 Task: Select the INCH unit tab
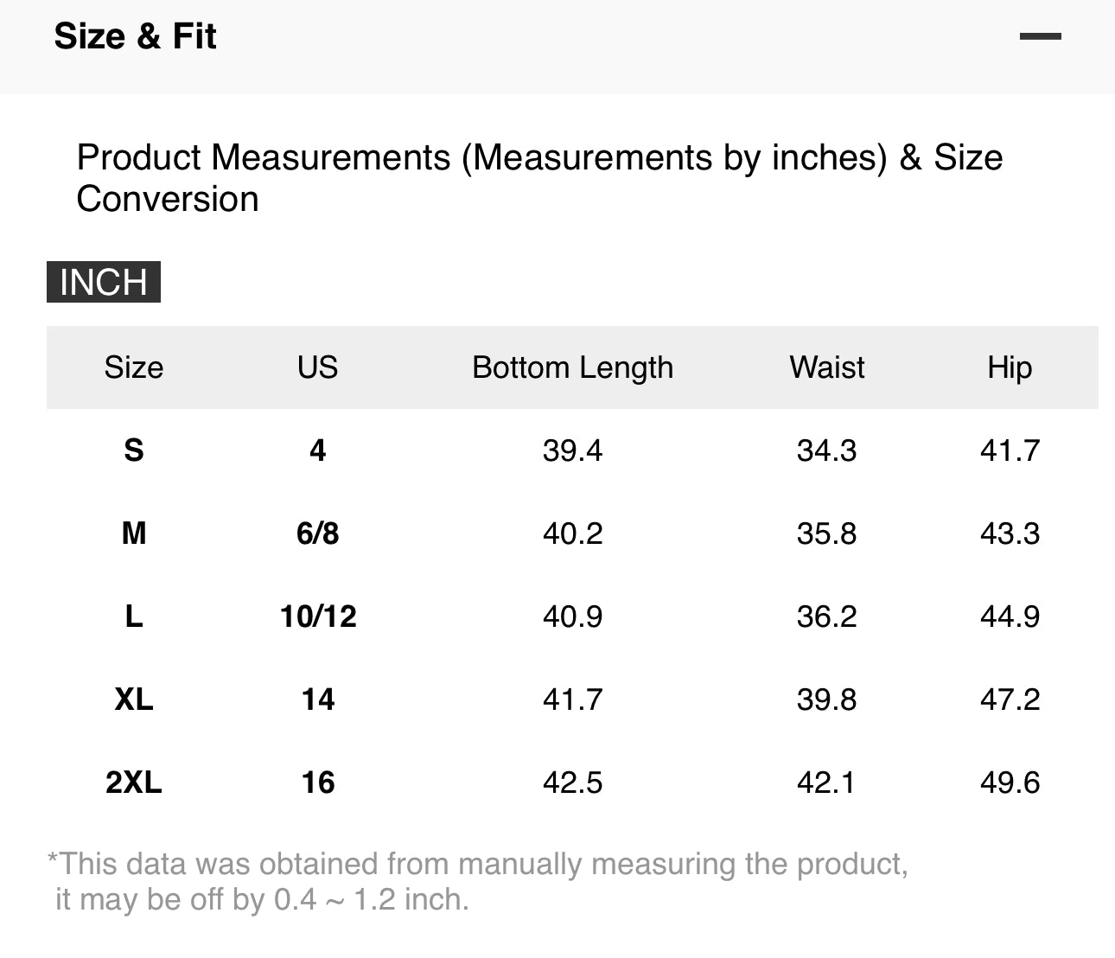tap(104, 282)
